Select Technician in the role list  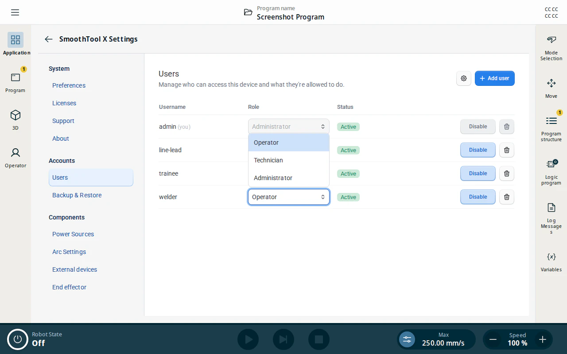(x=289, y=160)
